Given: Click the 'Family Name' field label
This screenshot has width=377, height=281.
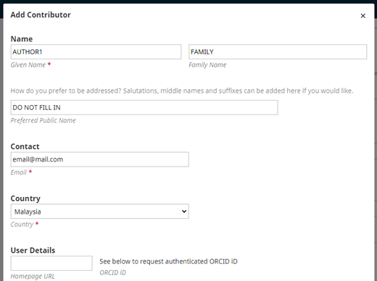Looking at the screenshot, I should 207,64.
